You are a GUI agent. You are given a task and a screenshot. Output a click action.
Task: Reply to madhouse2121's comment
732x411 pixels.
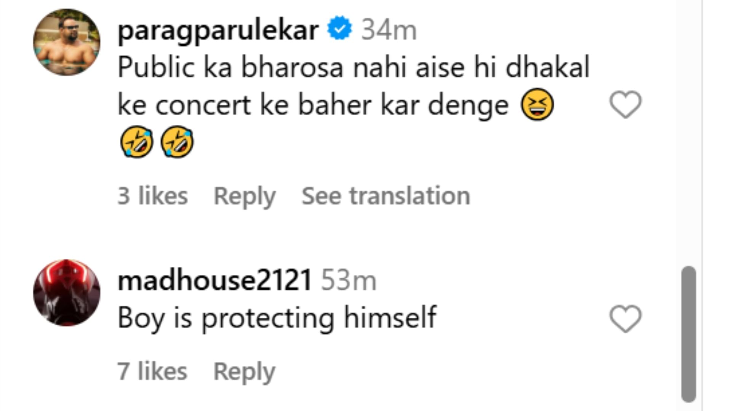coord(244,371)
